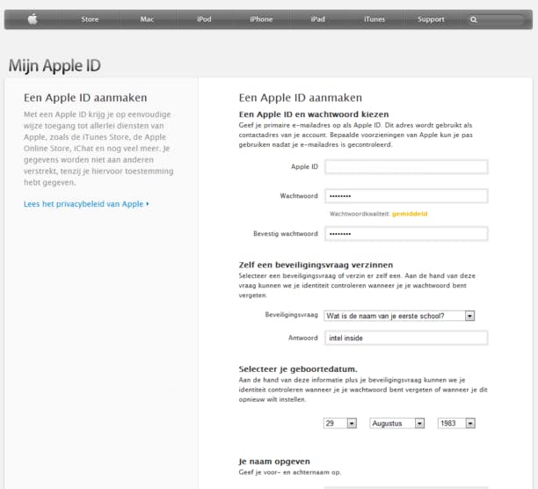Open the Mac navigation item
This screenshot has width=538, height=489.
pyautogui.click(x=147, y=19)
